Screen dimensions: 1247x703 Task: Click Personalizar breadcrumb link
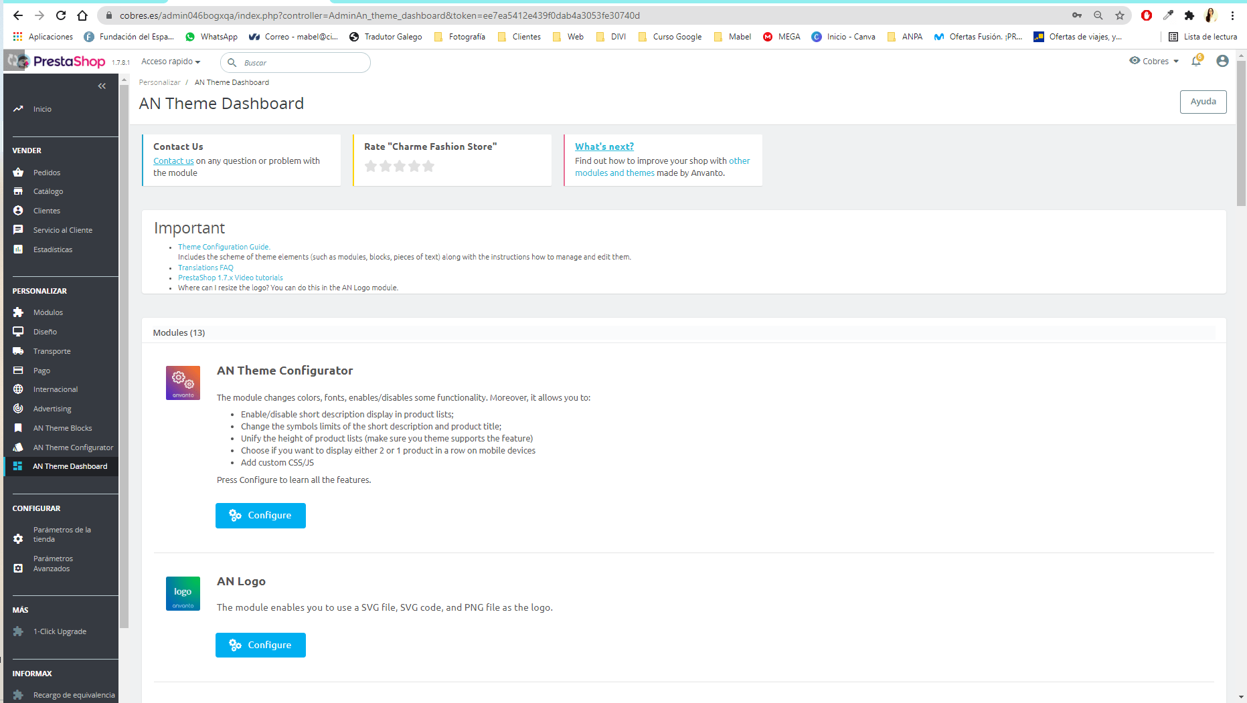coord(159,82)
